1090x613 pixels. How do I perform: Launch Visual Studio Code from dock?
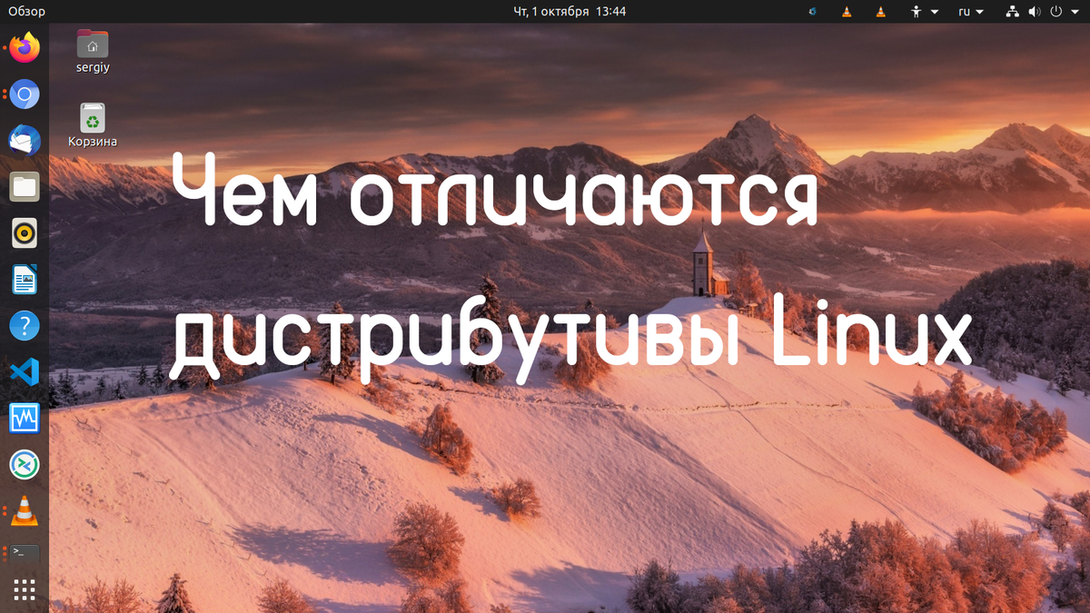(25, 372)
